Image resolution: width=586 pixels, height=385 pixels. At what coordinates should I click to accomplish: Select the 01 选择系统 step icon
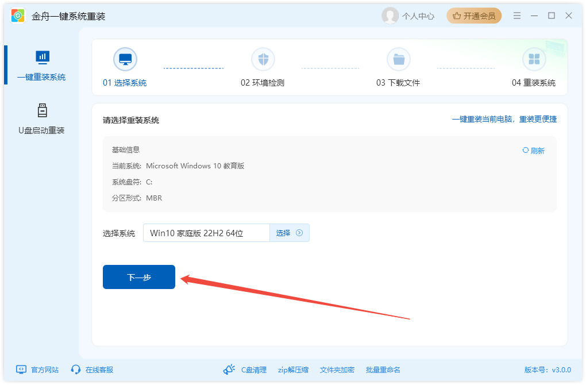pos(125,58)
